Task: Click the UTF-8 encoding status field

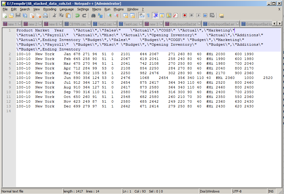Action: click(250, 191)
